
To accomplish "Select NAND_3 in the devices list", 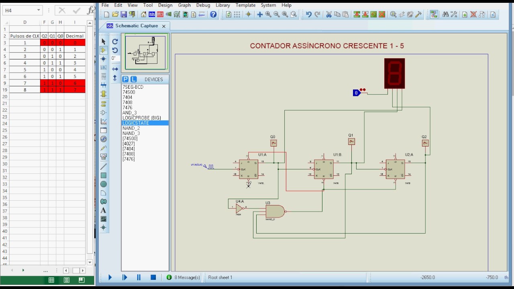I will coord(131,133).
